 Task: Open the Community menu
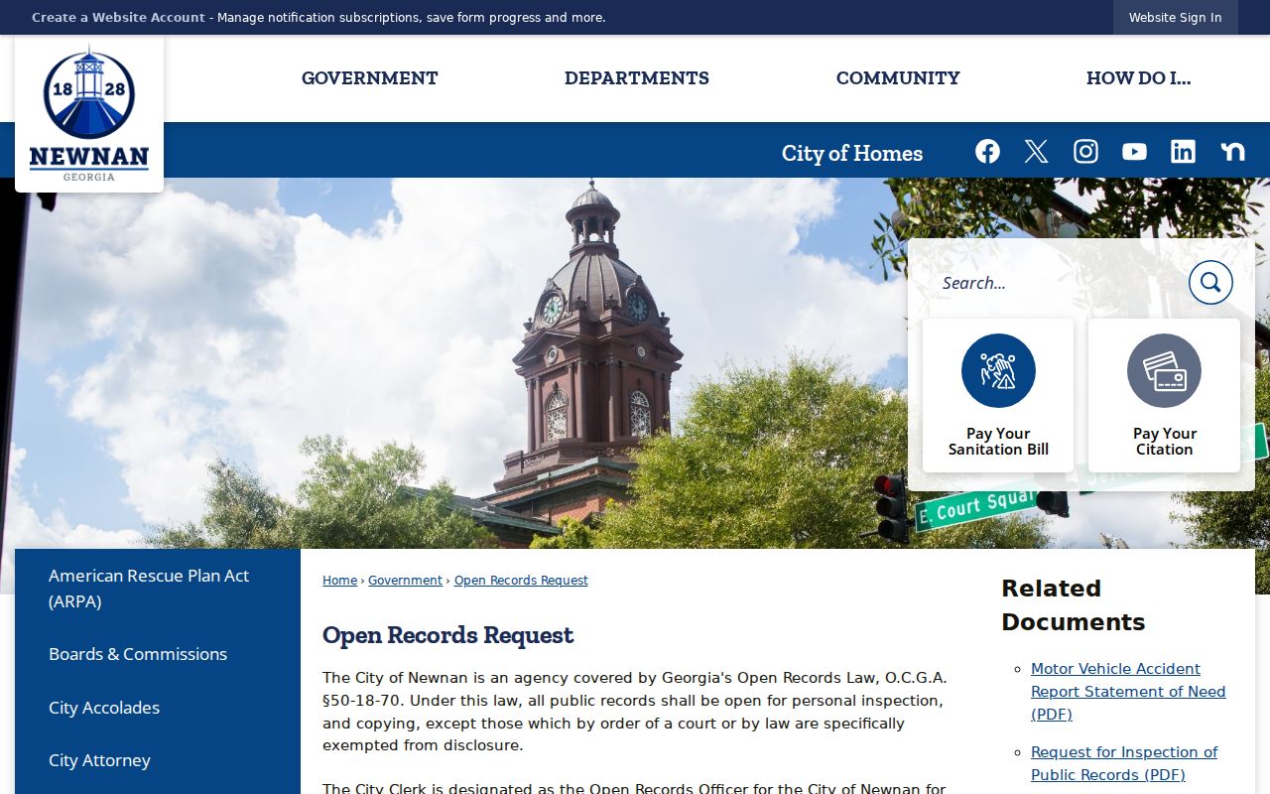pyautogui.click(x=898, y=78)
